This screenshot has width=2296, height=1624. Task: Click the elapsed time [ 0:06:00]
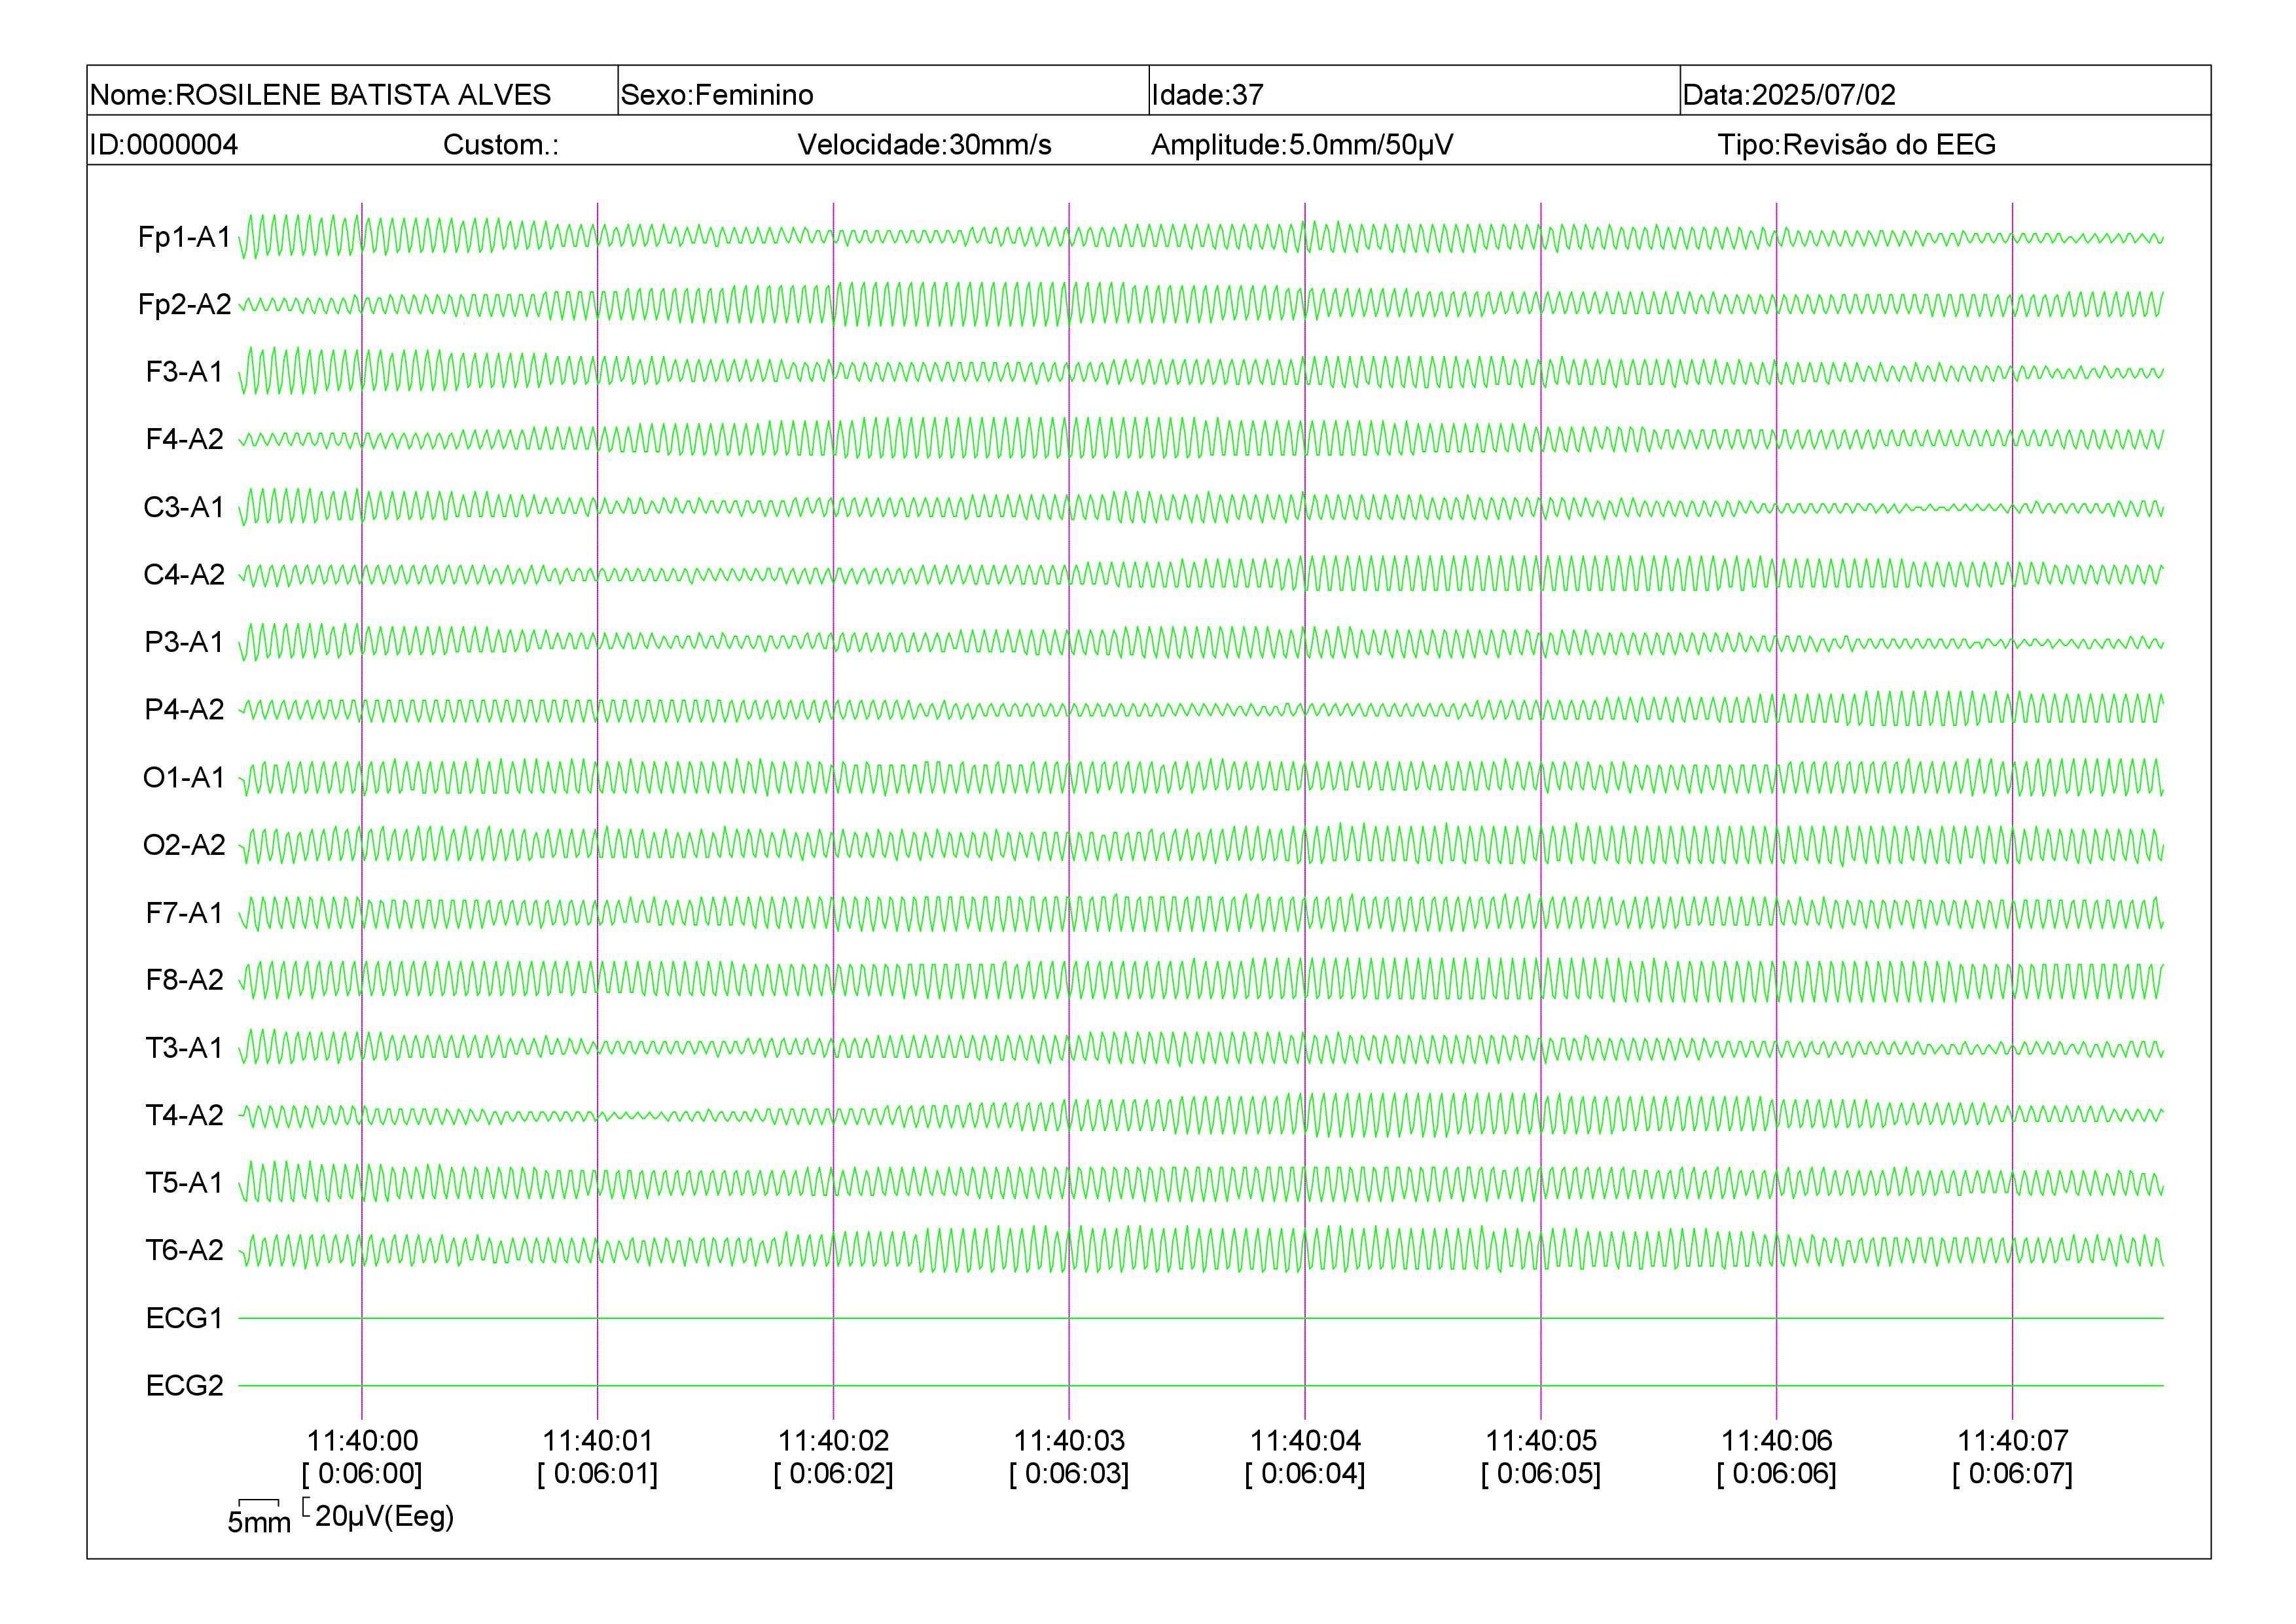coord(362,1474)
